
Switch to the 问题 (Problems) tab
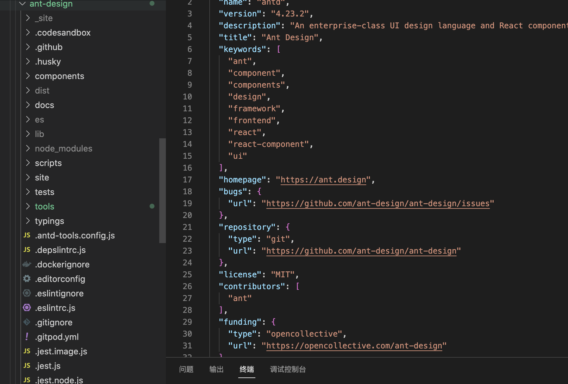[186, 369]
